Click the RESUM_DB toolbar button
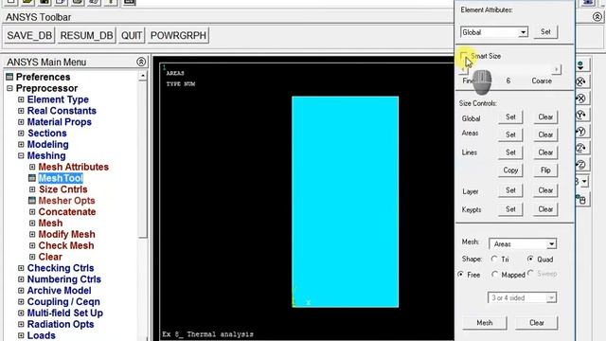The height and width of the screenshot is (341, 606). pos(86,35)
